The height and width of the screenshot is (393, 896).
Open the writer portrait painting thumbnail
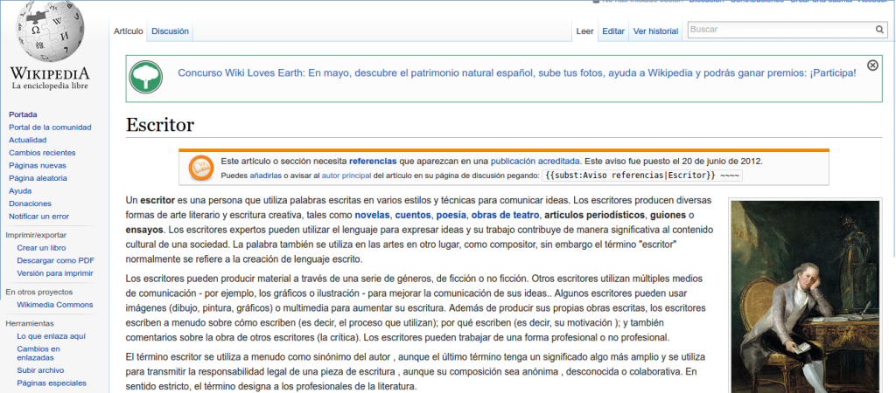tap(805, 297)
